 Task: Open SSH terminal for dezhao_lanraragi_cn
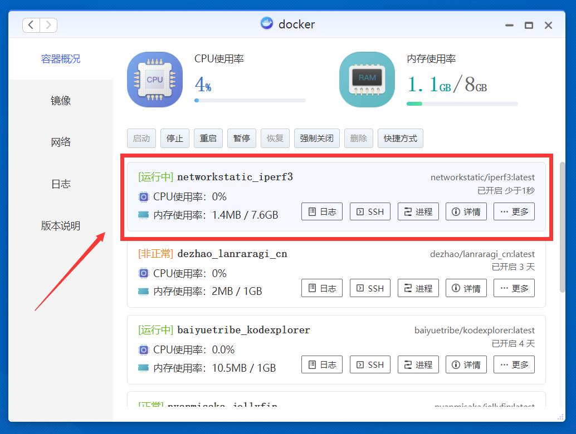coord(369,288)
